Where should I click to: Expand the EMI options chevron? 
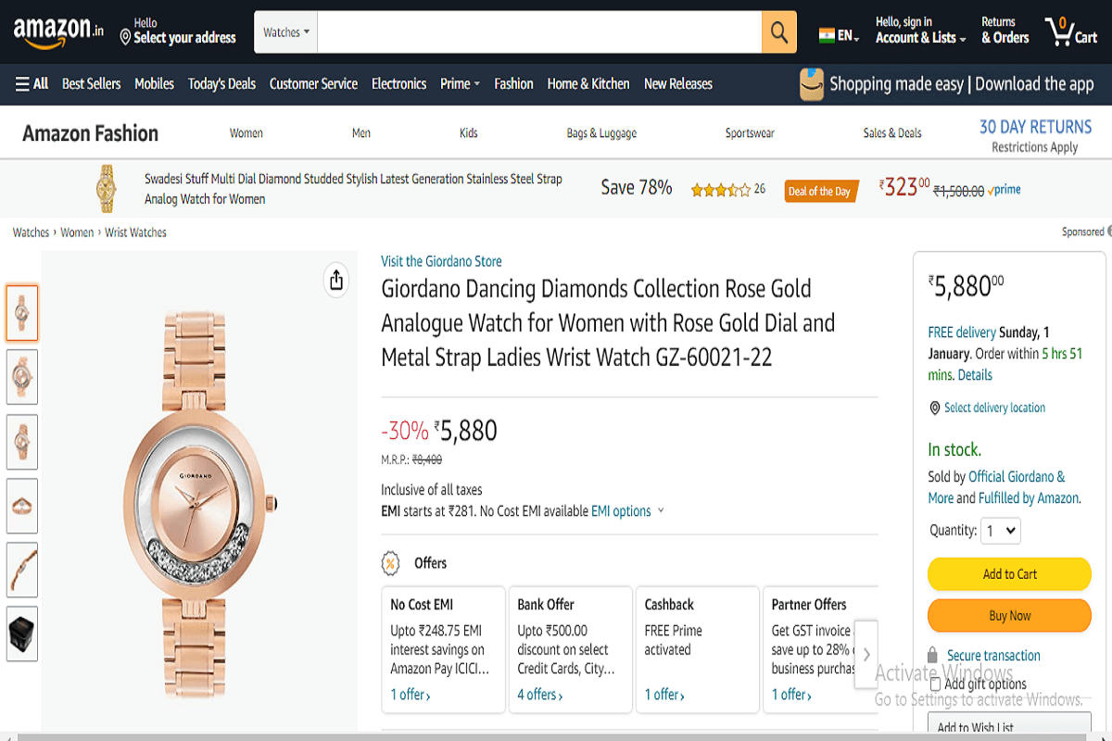(x=659, y=510)
